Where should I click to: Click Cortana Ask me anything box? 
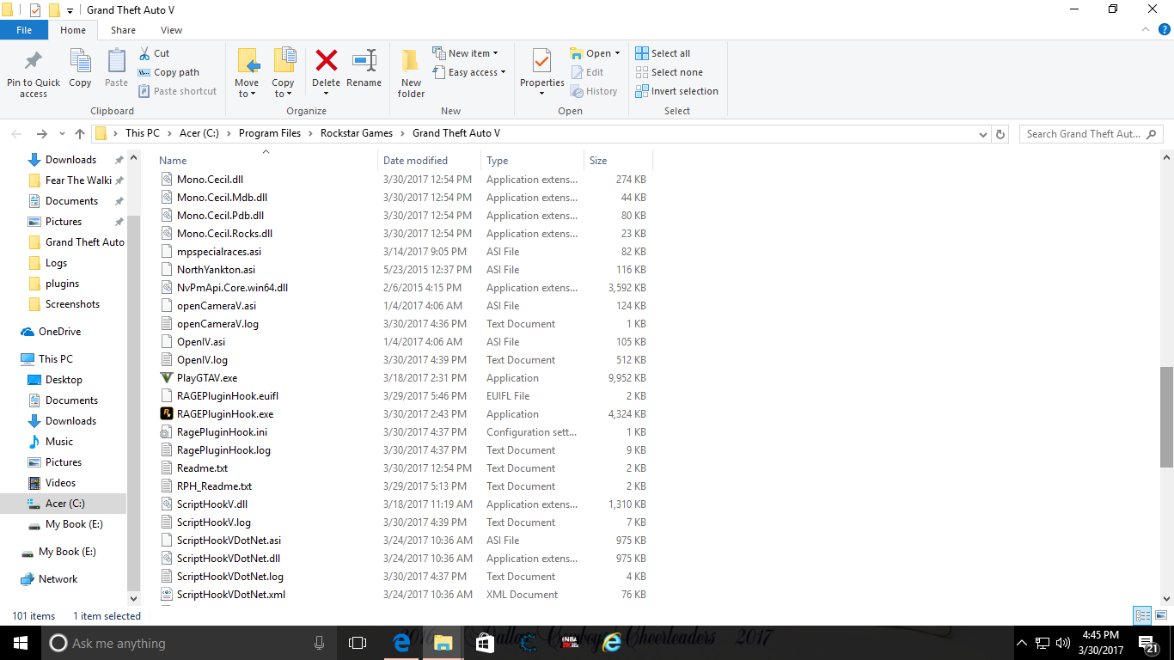[189, 643]
